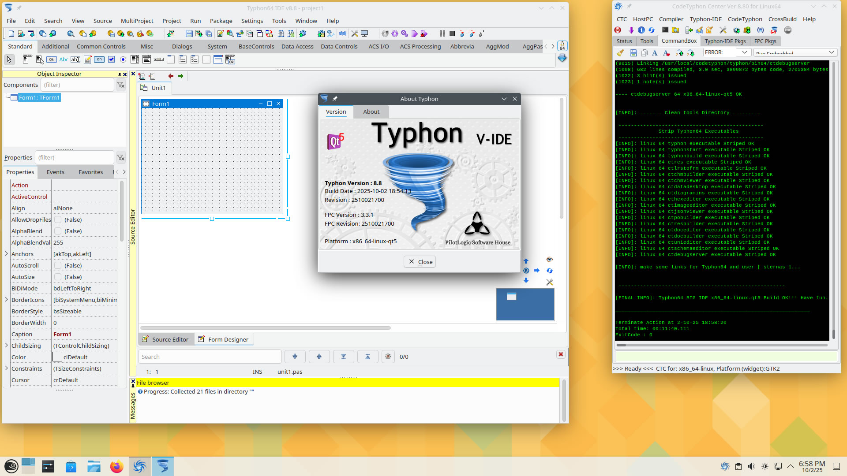This screenshot has width=847, height=476.
Task: Click the Color property clDefault swatch
Action: [x=57, y=357]
